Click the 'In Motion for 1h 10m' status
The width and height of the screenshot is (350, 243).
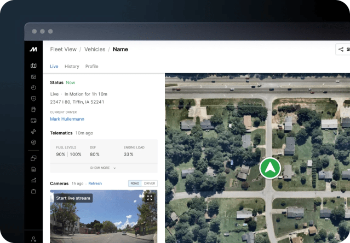click(x=86, y=94)
